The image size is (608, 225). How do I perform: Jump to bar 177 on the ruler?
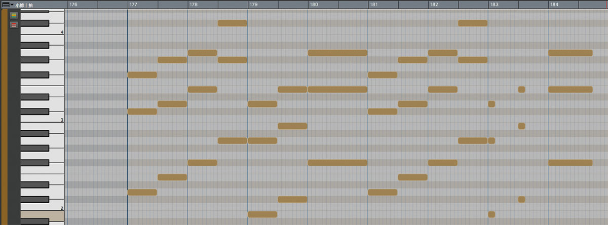tap(133, 4)
